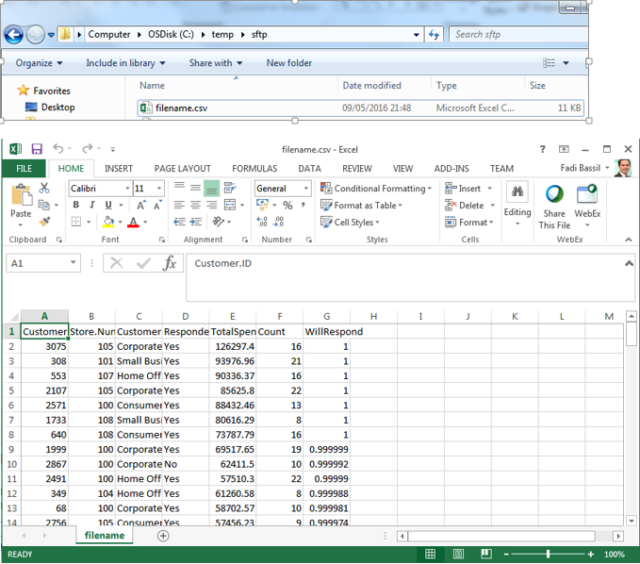Select the Format Painter brush

[x=44, y=222]
